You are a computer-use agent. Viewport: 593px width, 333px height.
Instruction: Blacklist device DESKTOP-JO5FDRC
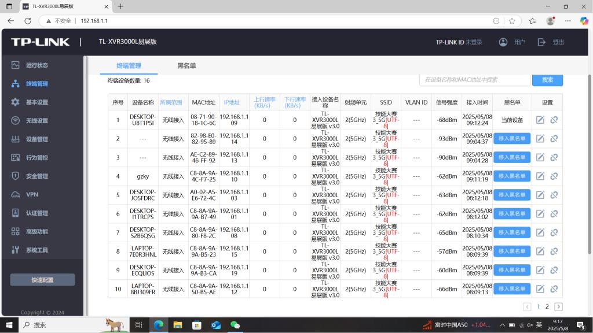512,195
